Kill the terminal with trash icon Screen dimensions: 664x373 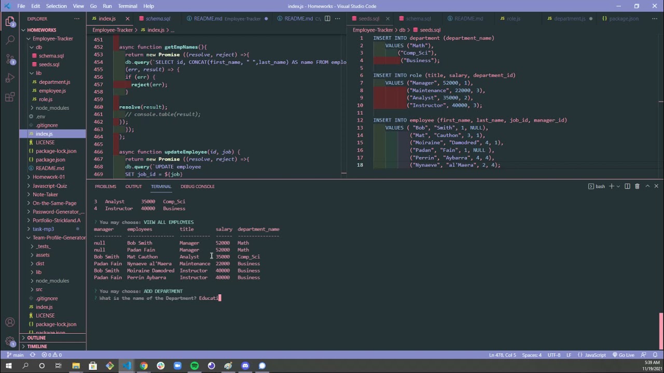(637, 187)
